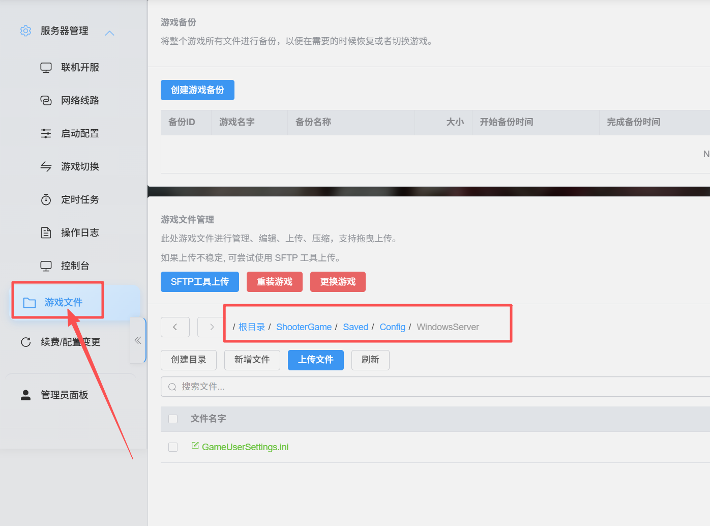The height and width of the screenshot is (526, 710).
Task: Click the network line icon beside 网络线路
Action: tap(46, 101)
